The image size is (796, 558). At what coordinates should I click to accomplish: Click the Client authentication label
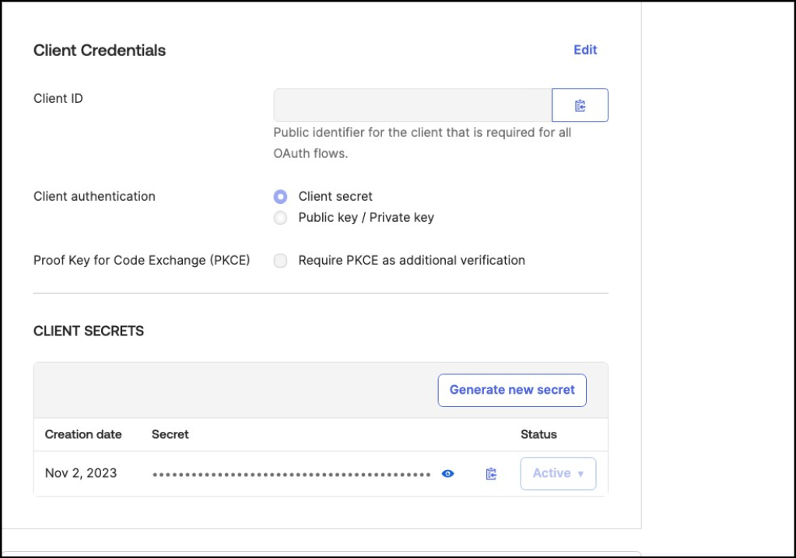point(94,196)
